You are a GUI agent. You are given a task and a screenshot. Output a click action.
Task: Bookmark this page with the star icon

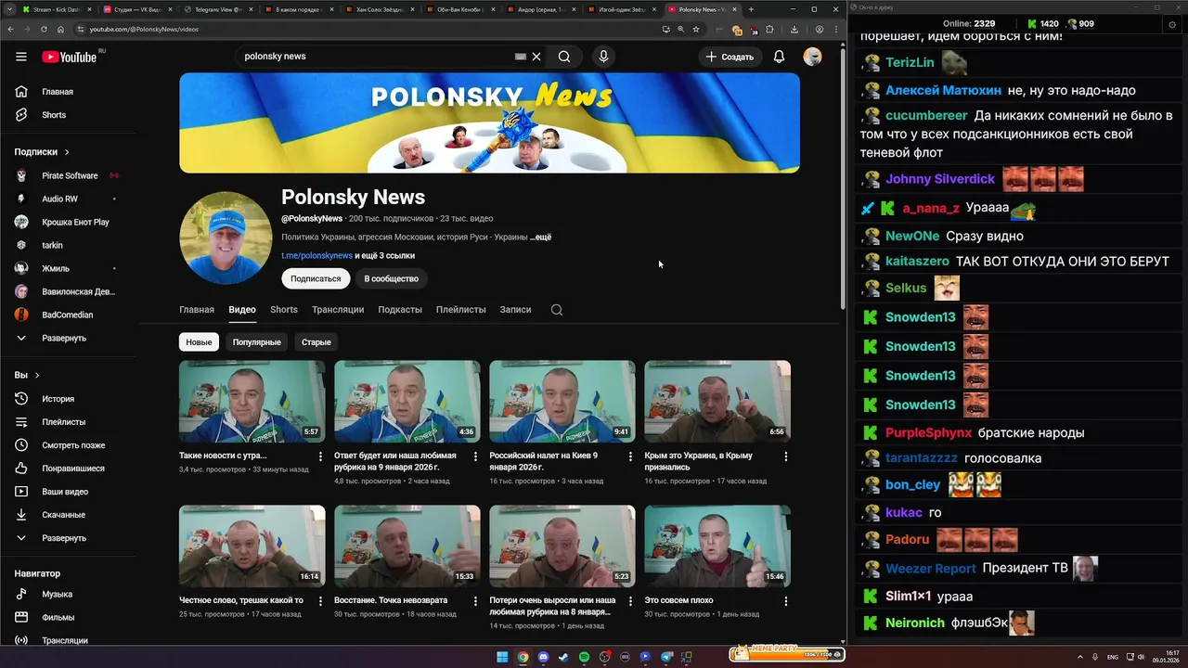click(x=696, y=29)
